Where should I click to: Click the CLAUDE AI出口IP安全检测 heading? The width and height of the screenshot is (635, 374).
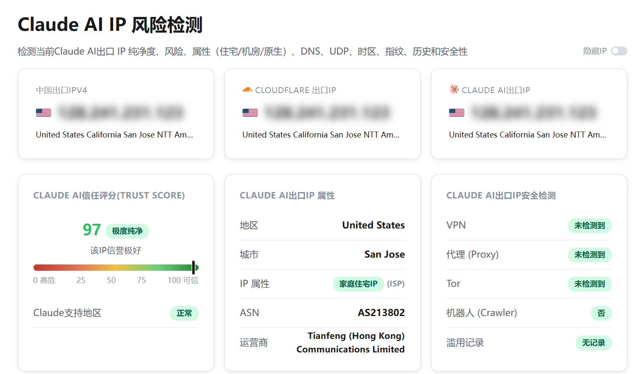(x=501, y=195)
